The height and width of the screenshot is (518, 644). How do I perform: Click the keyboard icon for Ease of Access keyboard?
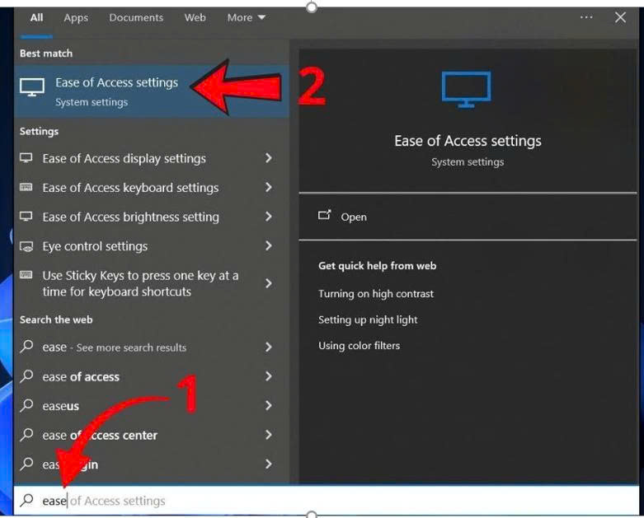coord(27,188)
